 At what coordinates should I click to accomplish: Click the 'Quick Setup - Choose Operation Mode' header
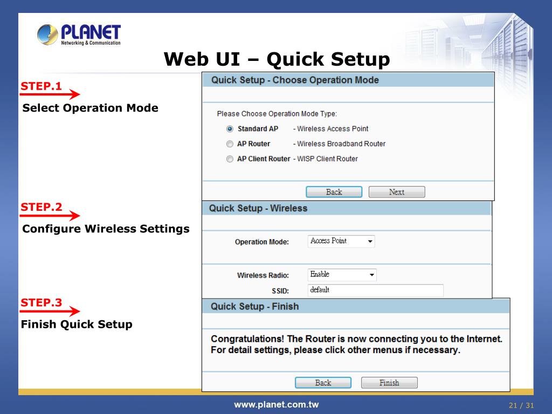pyautogui.click(x=295, y=80)
